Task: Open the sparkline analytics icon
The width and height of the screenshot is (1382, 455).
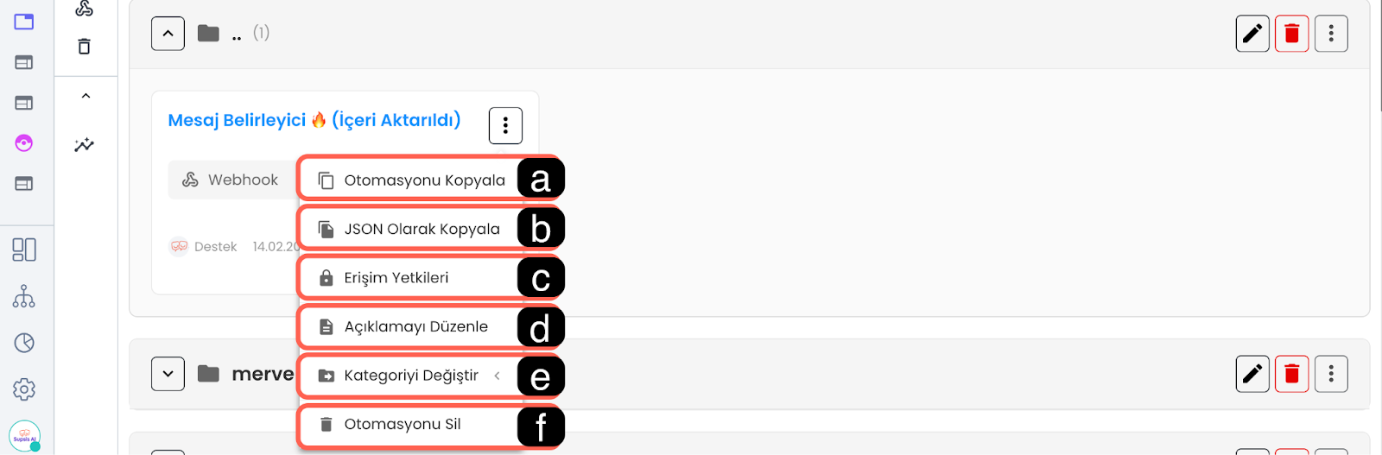Action: 84,145
